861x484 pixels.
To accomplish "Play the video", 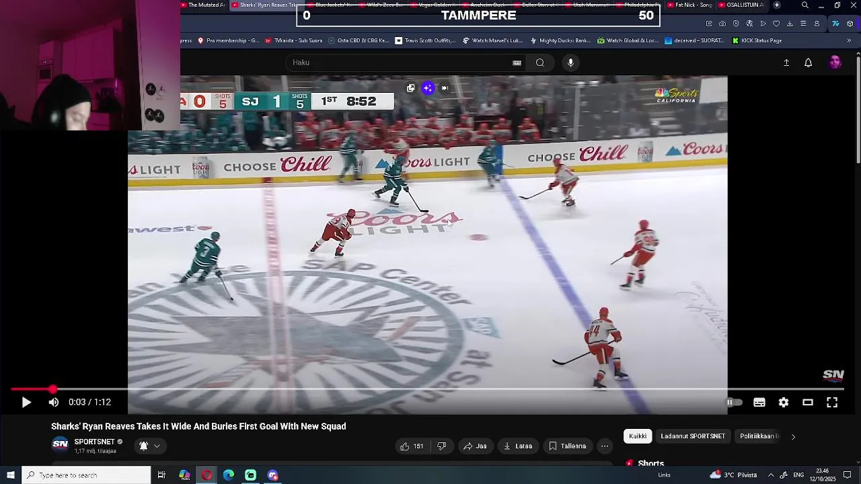I will 26,402.
